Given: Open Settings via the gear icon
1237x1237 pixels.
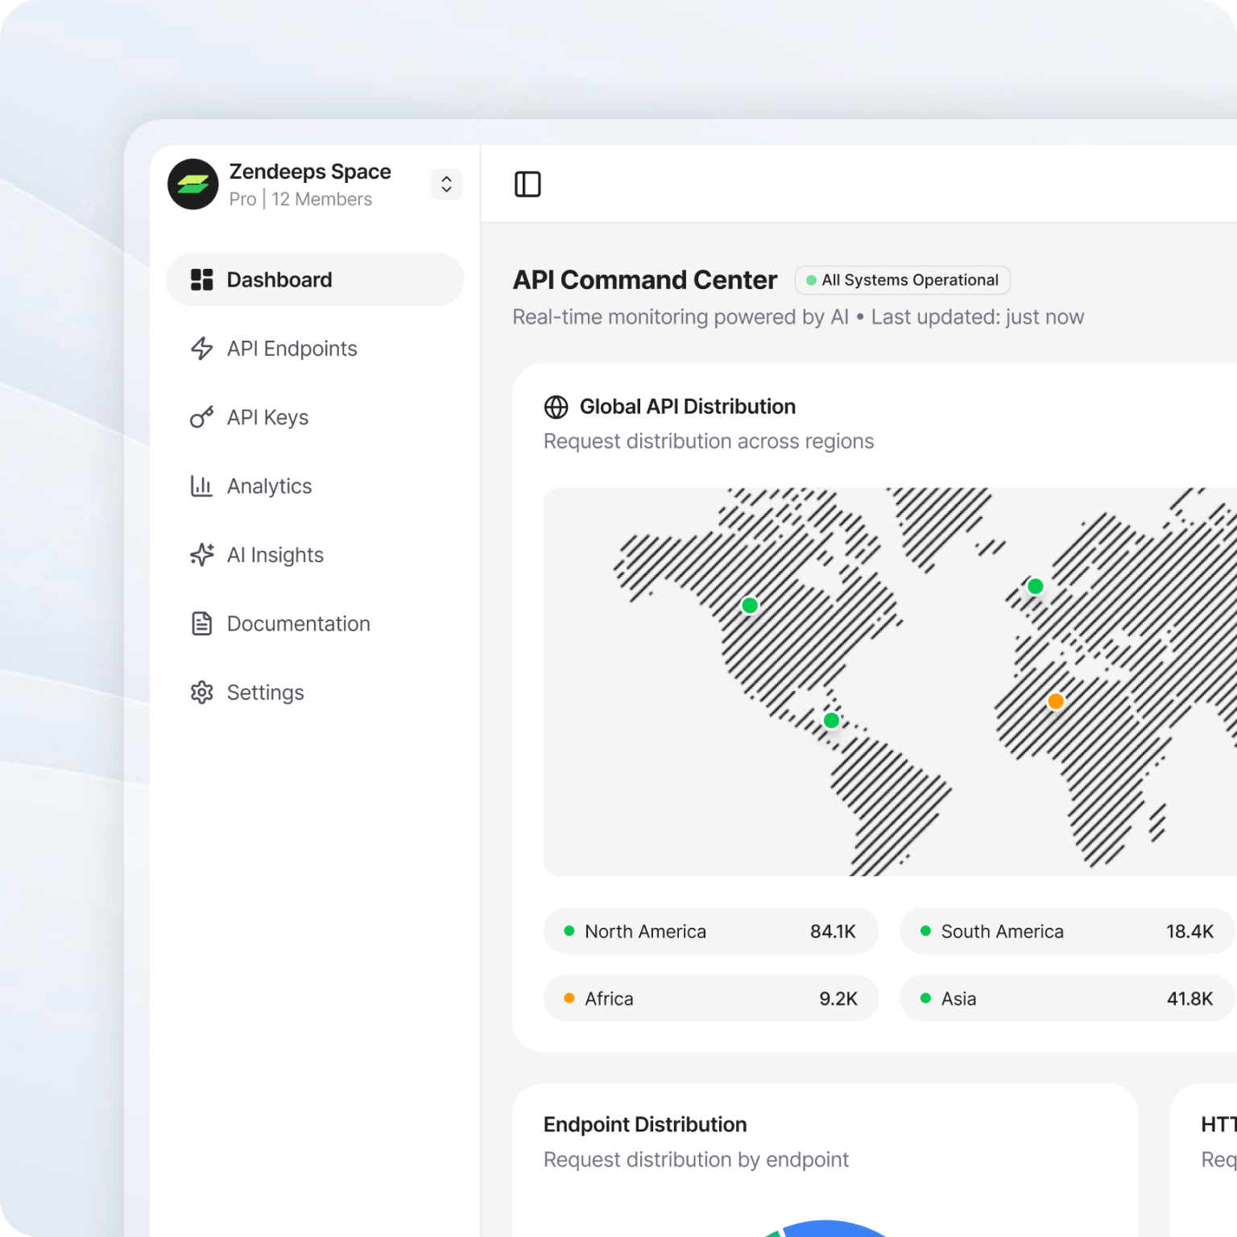Looking at the screenshot, I should pos(201,692).
